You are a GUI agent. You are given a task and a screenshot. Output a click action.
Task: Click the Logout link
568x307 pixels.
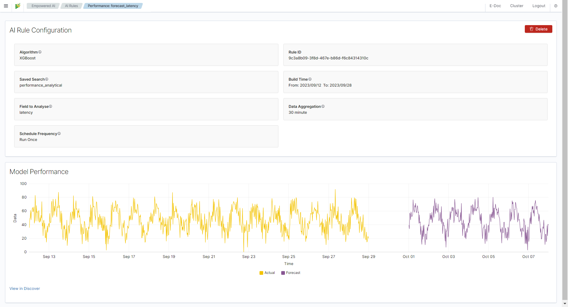point(539,6)
